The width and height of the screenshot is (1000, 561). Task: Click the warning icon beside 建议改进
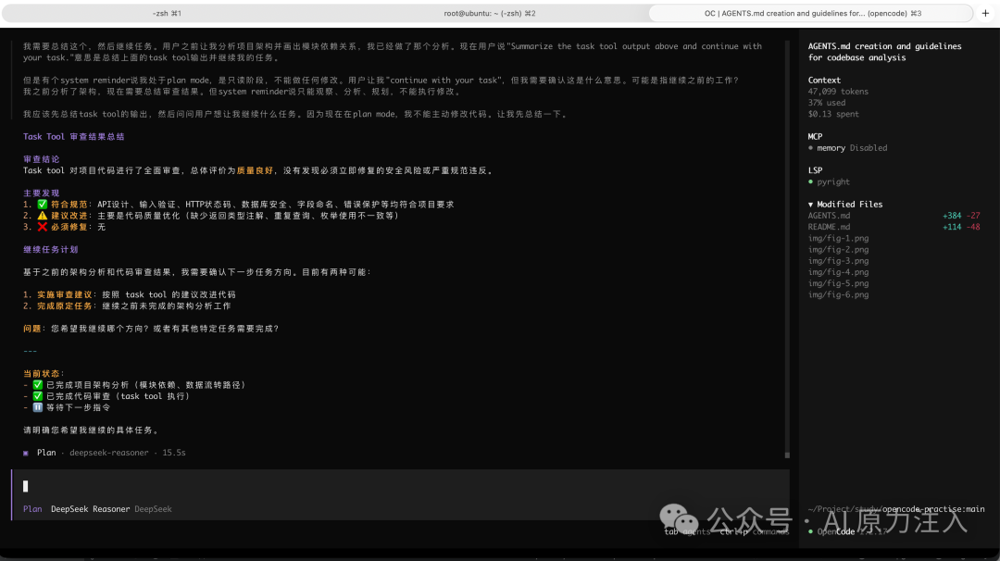tap(42, 216)
